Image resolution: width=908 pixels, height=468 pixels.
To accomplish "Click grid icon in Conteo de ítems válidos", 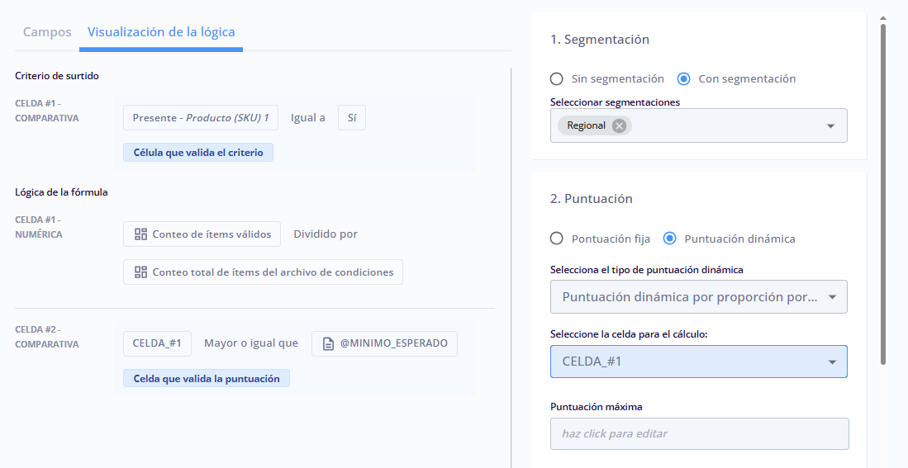I will coord(140,234).
